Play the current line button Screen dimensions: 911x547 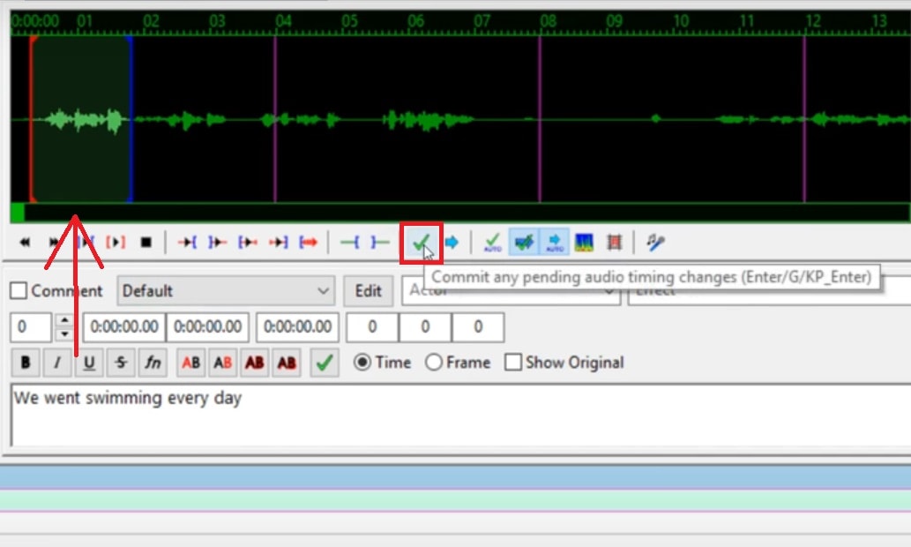pyautogui.click(x=115, y=242)
